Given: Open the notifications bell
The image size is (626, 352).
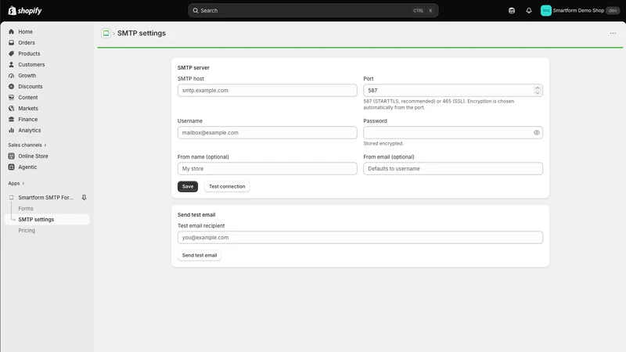Looking at the screenshot, I should click(x=529, y=11).
